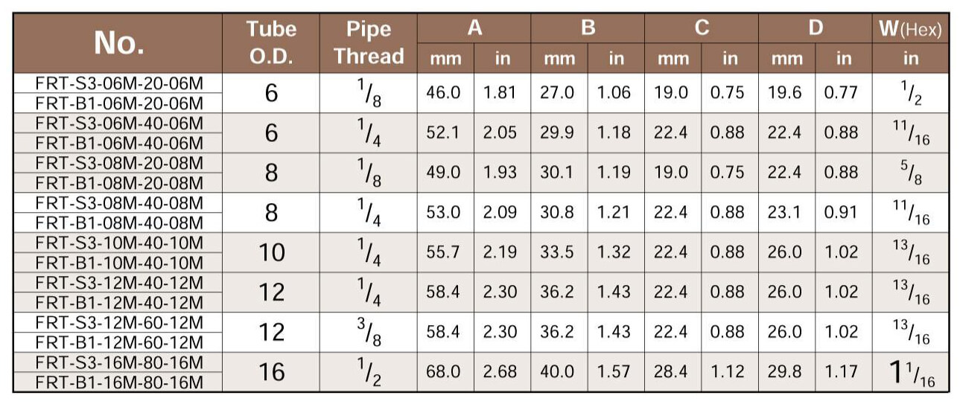Click the 46.0 mm value cell
Viewport: 960px width, 407px height.
point(443,92)
